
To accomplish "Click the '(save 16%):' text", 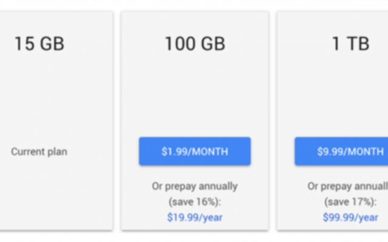I will coord(195,202).
